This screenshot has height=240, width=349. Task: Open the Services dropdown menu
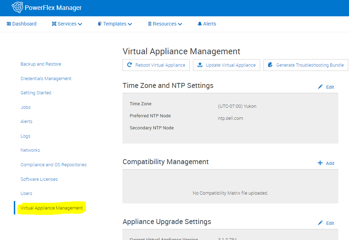[67, 24]
